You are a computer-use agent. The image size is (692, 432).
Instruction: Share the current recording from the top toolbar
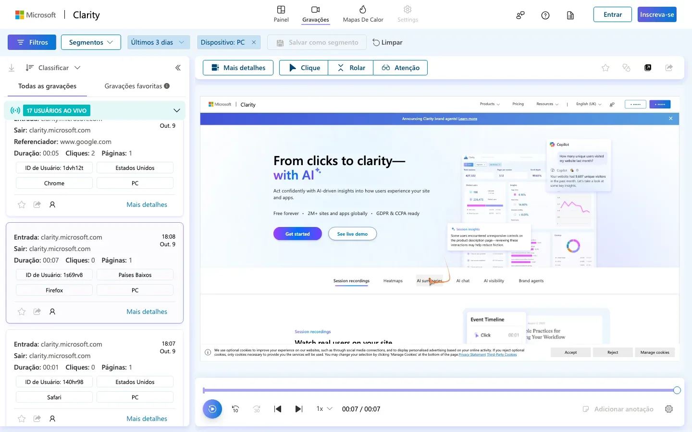669,68
